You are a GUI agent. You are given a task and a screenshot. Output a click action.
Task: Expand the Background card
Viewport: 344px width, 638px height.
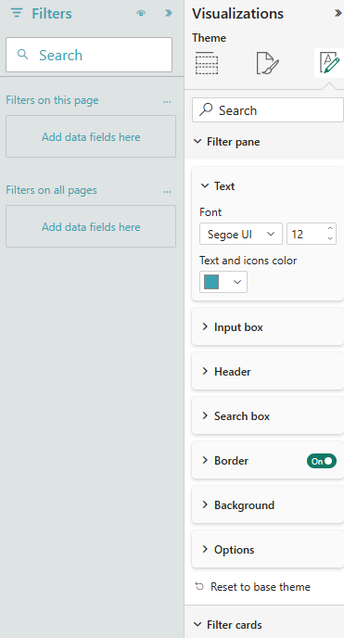(268, 505)
